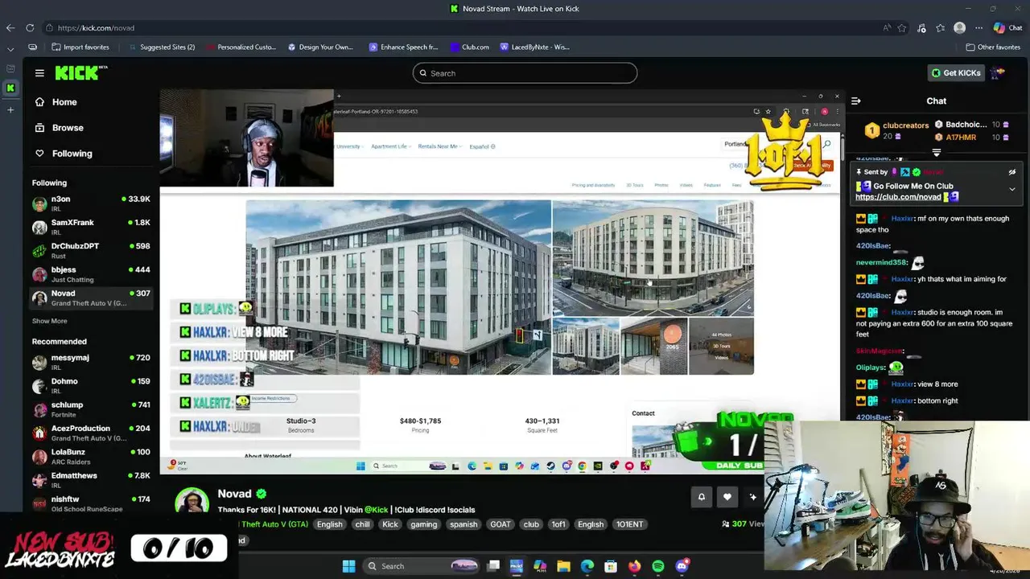Click the sparkle button beside the heart button
This screenshot has width=1030, height=579.
point(753,497)
